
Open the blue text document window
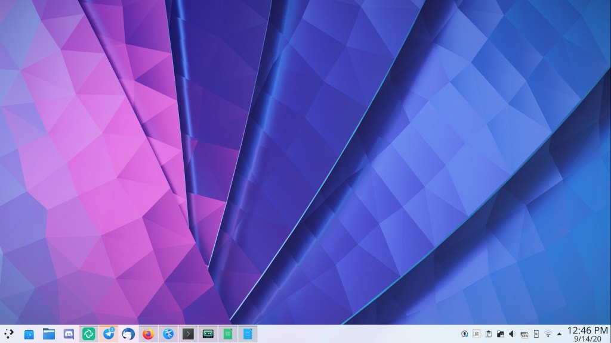tap(247, 334)
